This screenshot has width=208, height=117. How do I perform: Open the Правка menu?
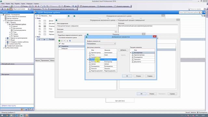tap(8, 4)
